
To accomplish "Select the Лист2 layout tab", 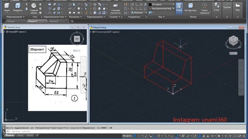I will (30, 135).
